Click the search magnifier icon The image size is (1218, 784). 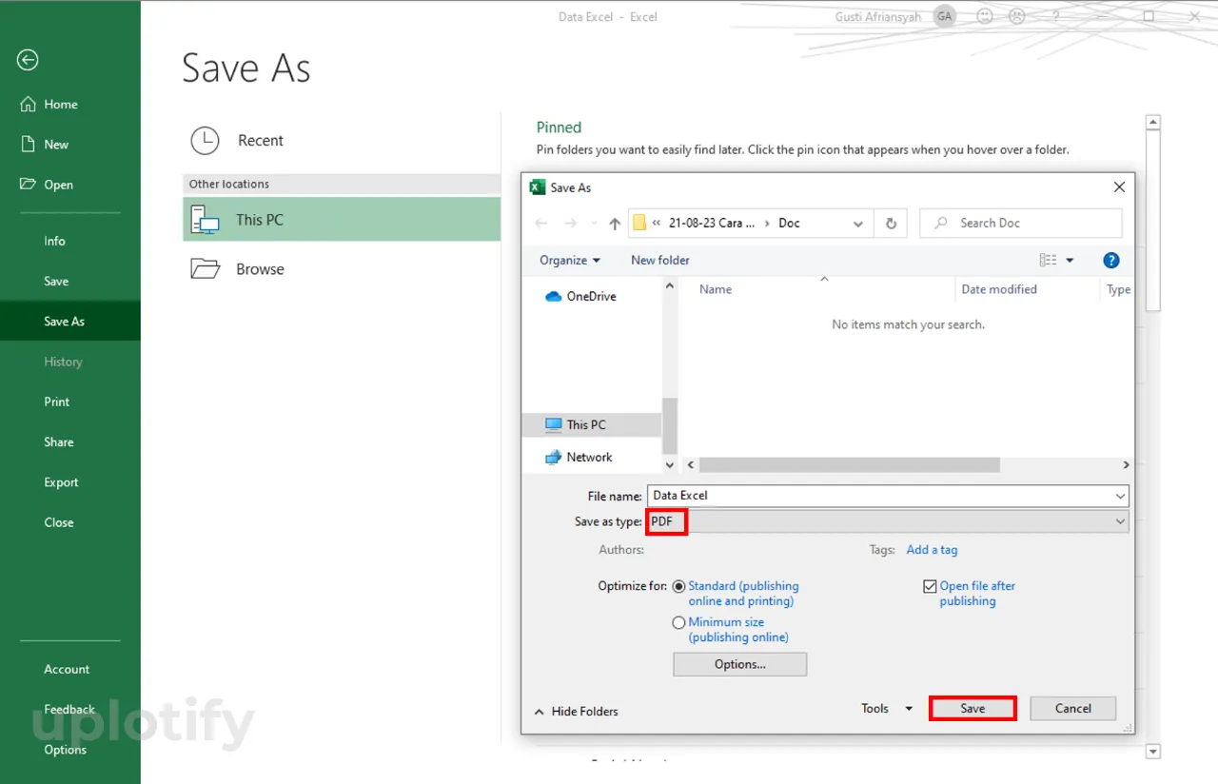941,223
